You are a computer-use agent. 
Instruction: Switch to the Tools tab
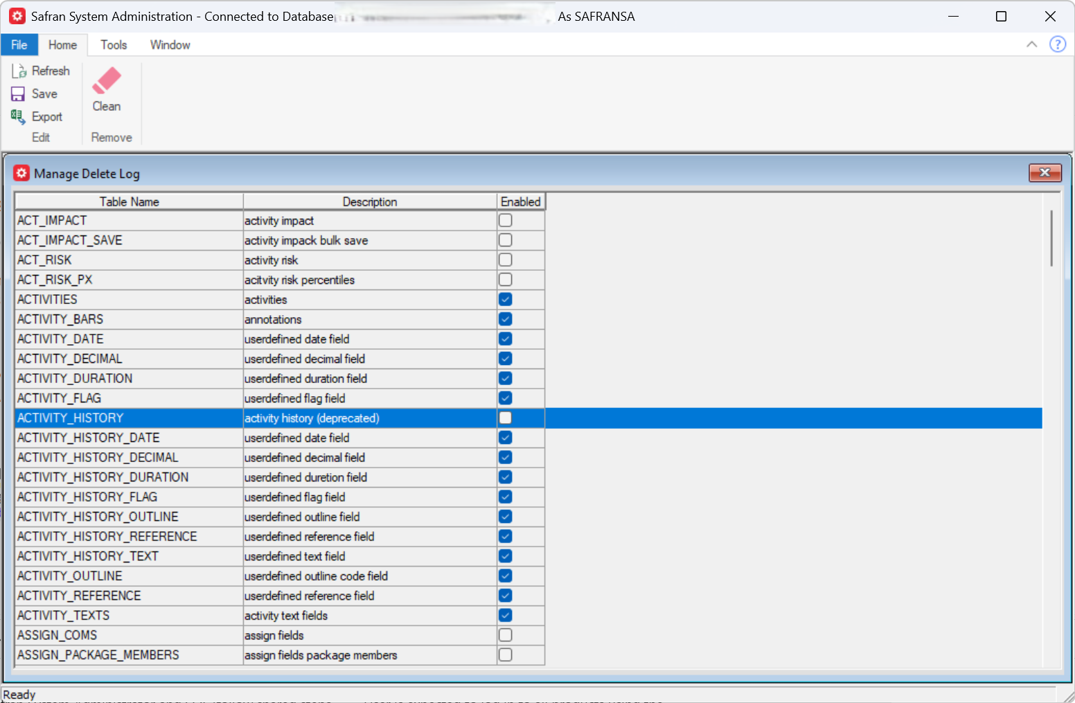(x=113, y=44)
